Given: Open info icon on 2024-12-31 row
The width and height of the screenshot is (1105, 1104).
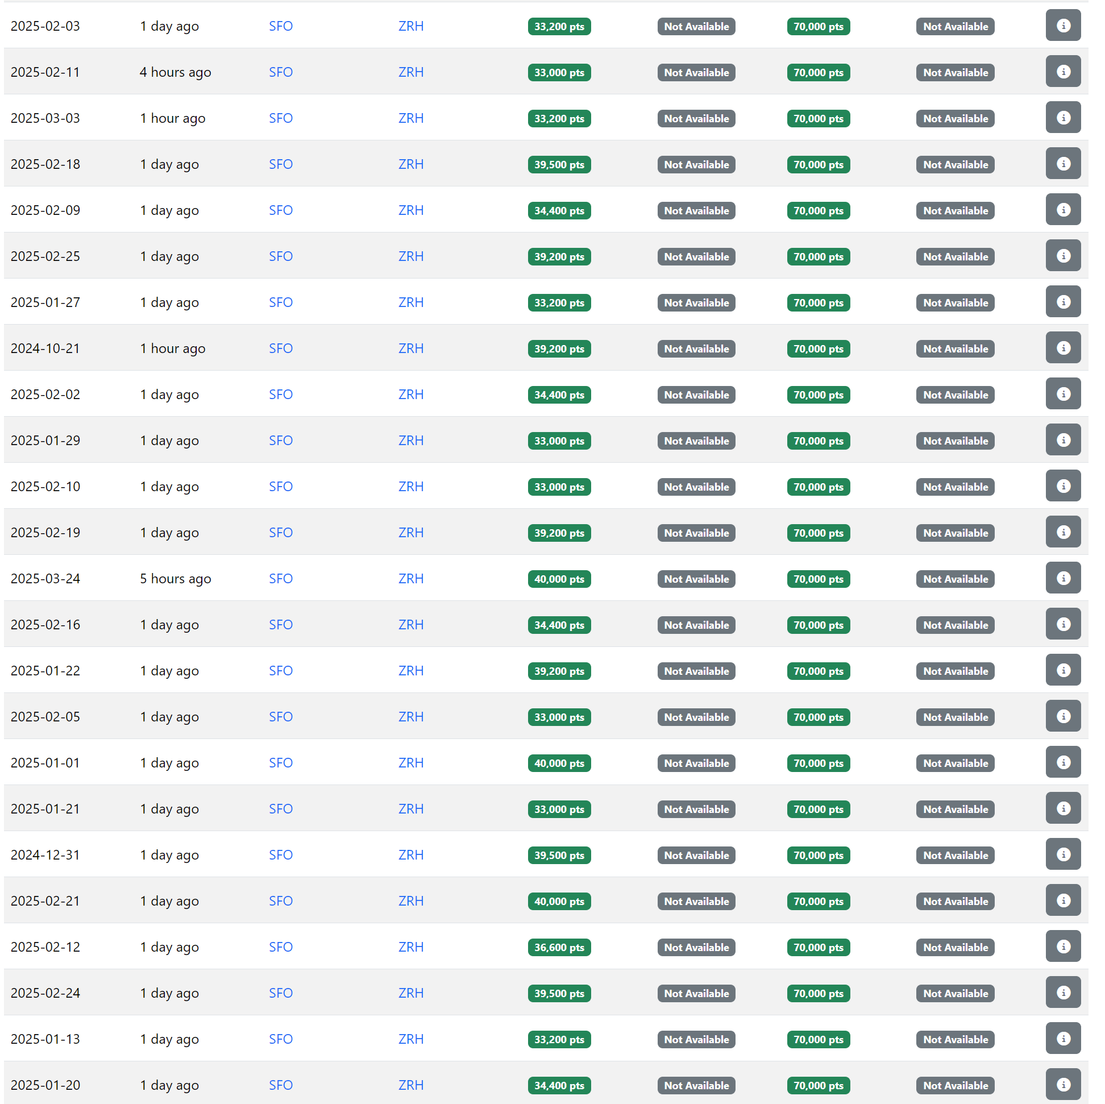Looking at the screenshot, I should point(1063,854).
